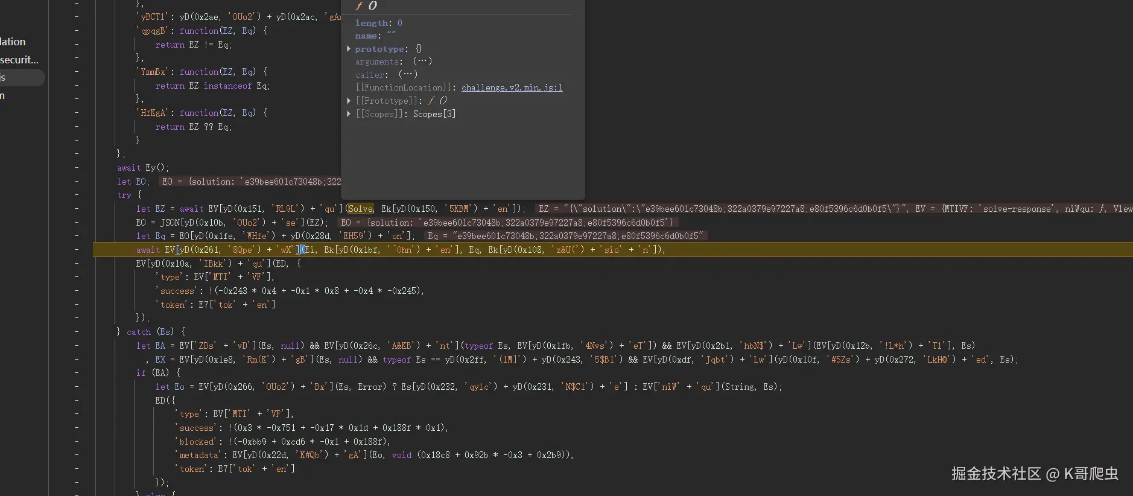Select the 'securit...' item in the left sidebar
The width and height of the screenshot is (1133, 496).
pos(19,60)
